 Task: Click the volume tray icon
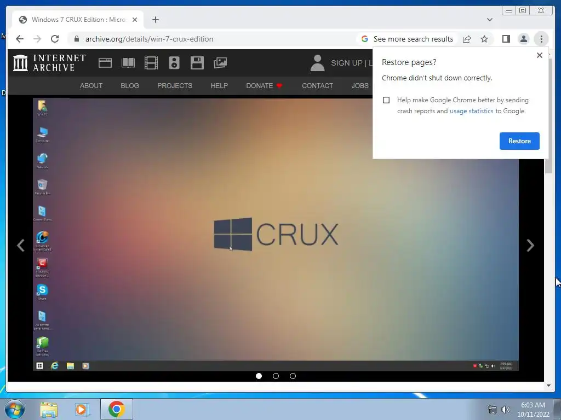(506, 410)
